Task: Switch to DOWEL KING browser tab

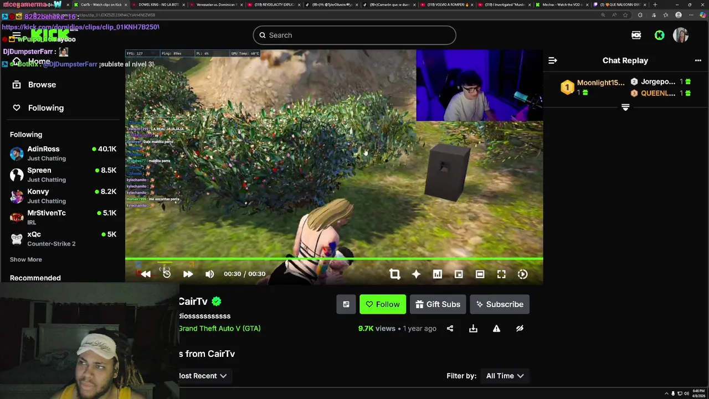Action: (x=157, y=4)
